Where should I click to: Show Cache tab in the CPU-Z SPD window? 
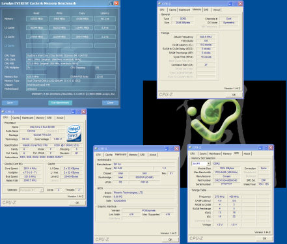[x=203, y=154]
